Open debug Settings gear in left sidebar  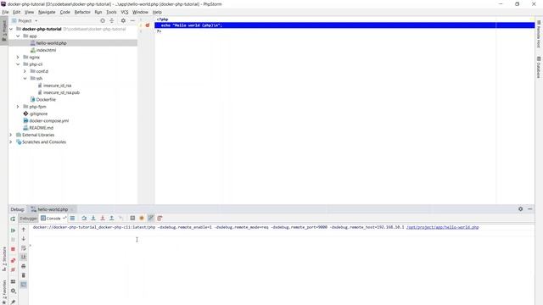click(x=13, y=291)
